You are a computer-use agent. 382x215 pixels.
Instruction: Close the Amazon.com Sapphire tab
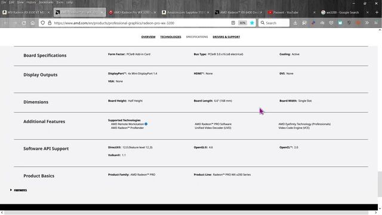click(208, 12)
